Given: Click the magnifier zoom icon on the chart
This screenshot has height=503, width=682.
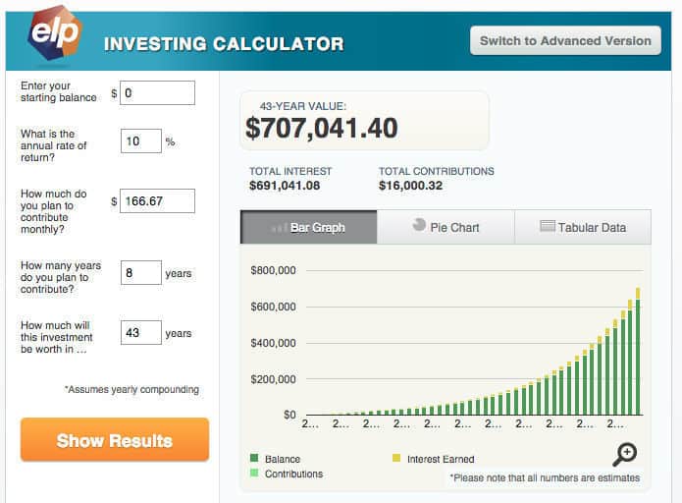Looking at the screenshot, I should point(625,453).
